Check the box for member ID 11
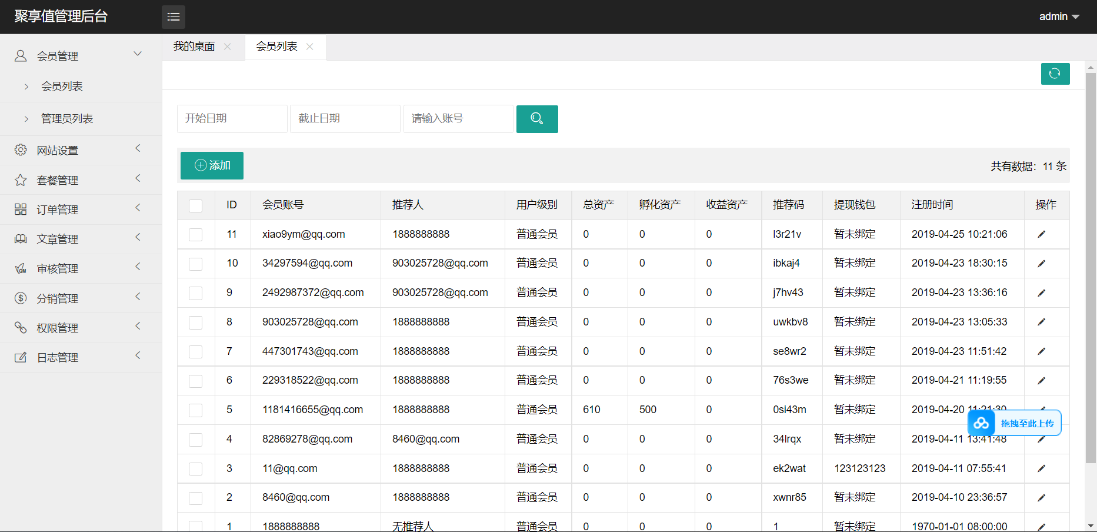The image size is (1097, 532). pyautogui.click(x=196, y=235)
